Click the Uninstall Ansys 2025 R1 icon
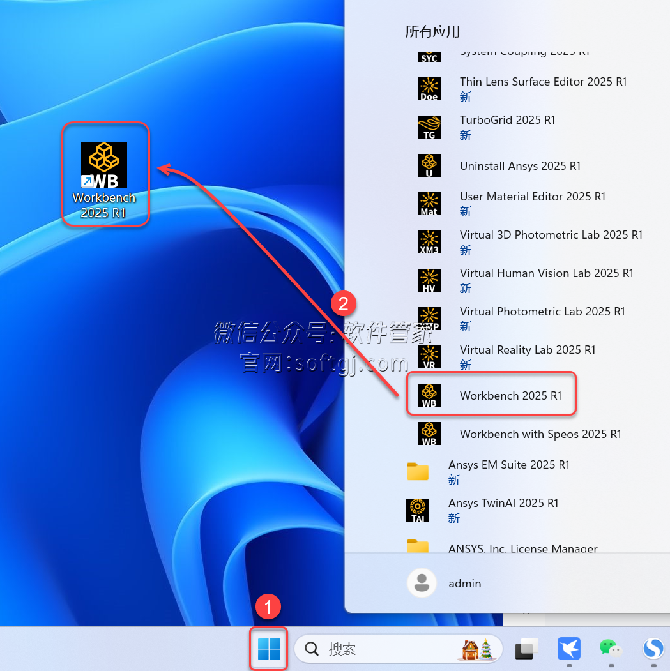Screen dimensions: 670x671 429,165
